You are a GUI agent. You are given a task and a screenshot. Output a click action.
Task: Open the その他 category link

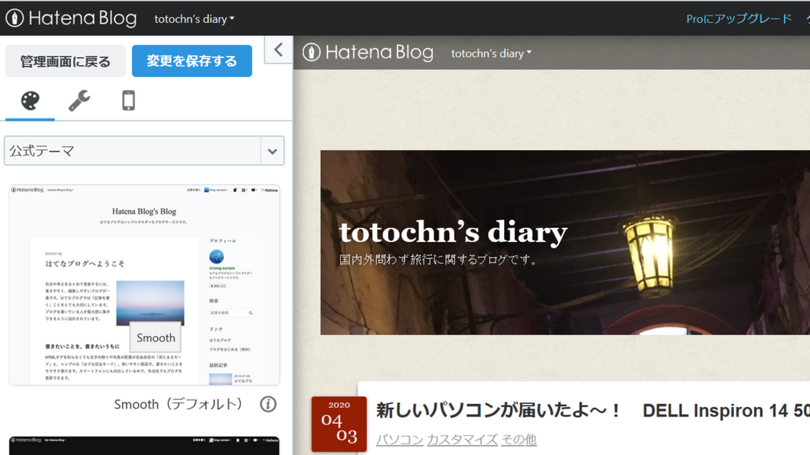[518, 439]
